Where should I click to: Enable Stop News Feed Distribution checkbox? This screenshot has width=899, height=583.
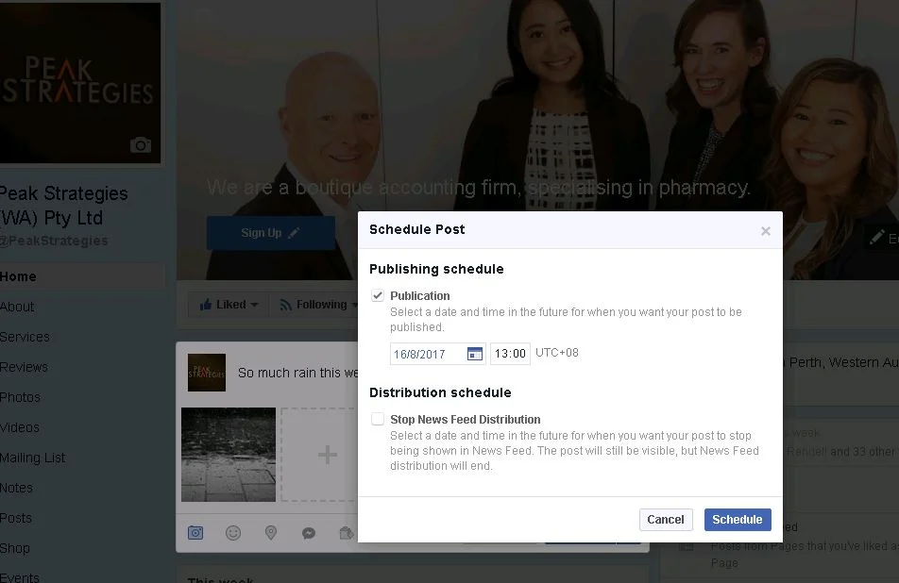[378, 419]
